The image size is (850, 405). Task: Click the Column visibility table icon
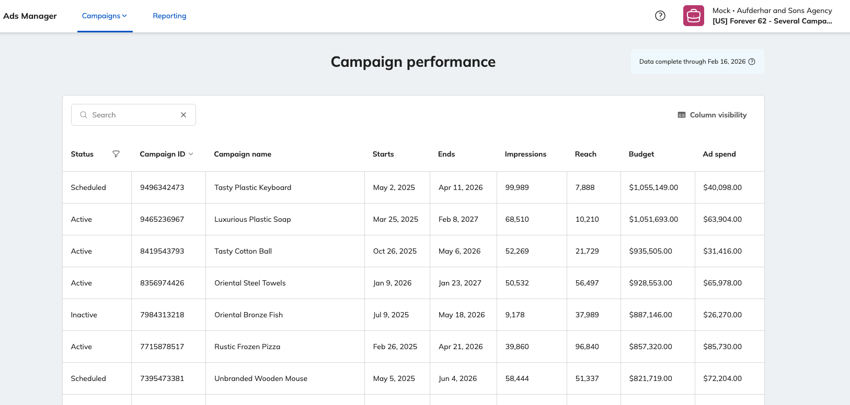coord(682,115)
